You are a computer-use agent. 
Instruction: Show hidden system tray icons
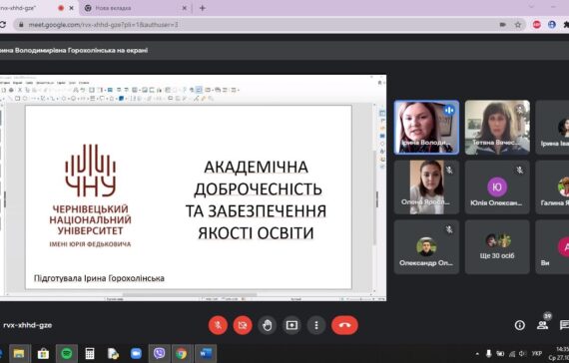[477, 354]
